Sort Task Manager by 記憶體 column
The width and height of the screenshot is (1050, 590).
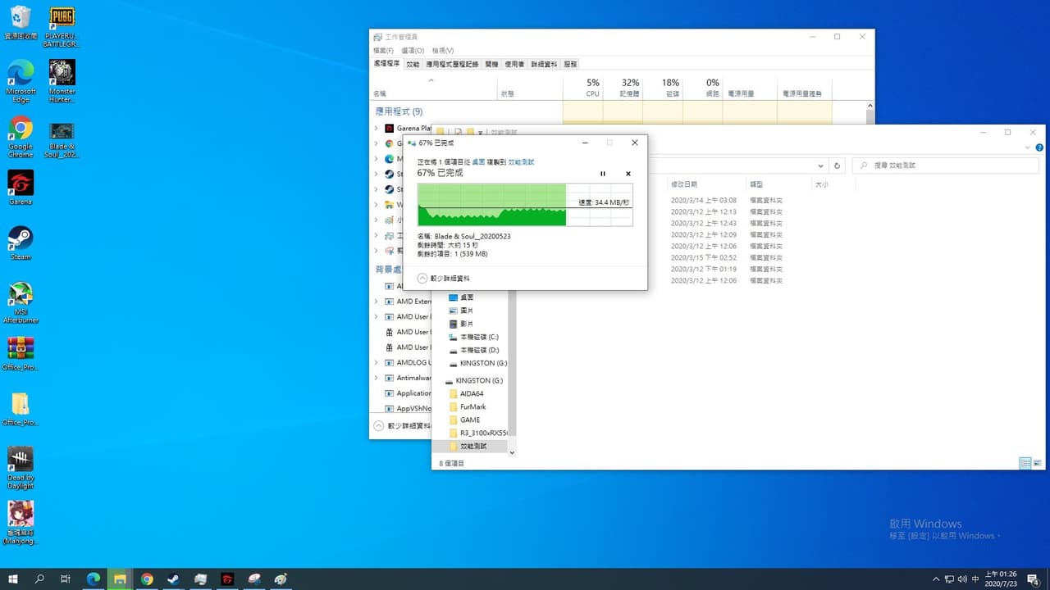click(622, 87)
